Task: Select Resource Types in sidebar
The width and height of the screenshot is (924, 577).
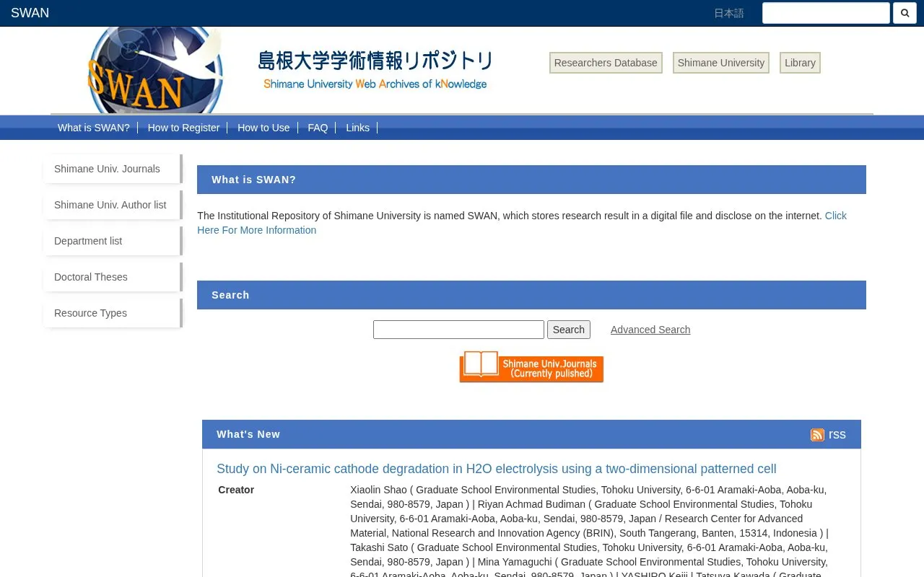Action: pyautogui.click(x=113, y=313)
